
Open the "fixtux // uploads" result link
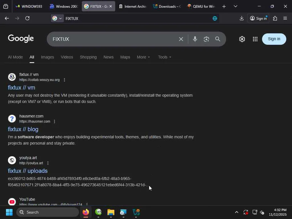[28, 171]
